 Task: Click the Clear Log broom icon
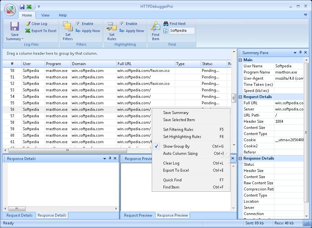pyautogui.click(x=28, y=24)
